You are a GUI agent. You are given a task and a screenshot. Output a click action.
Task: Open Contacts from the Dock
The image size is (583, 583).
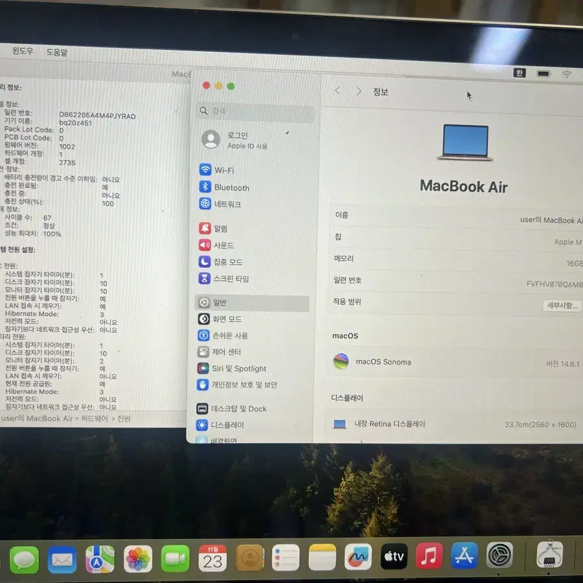pyautogui.click(x=250, y=558)
